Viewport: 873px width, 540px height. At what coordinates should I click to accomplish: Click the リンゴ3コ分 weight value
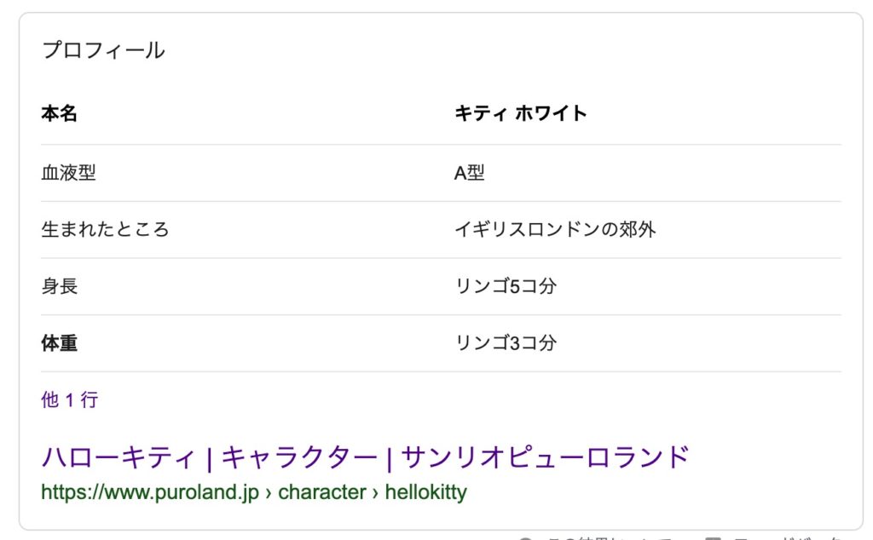506,342
